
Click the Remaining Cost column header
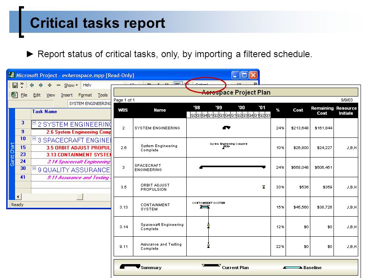[x=322, y=111]
